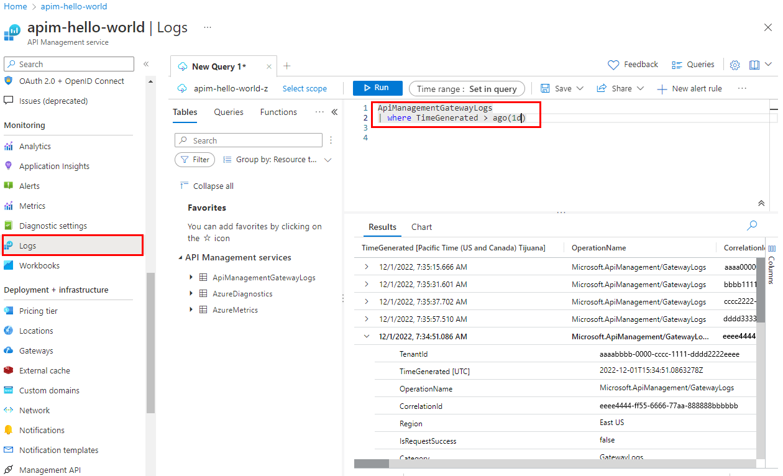This screenshot has width=783, height=476.
Task: Open the side-by-side layout book icon
Action: 754,64
